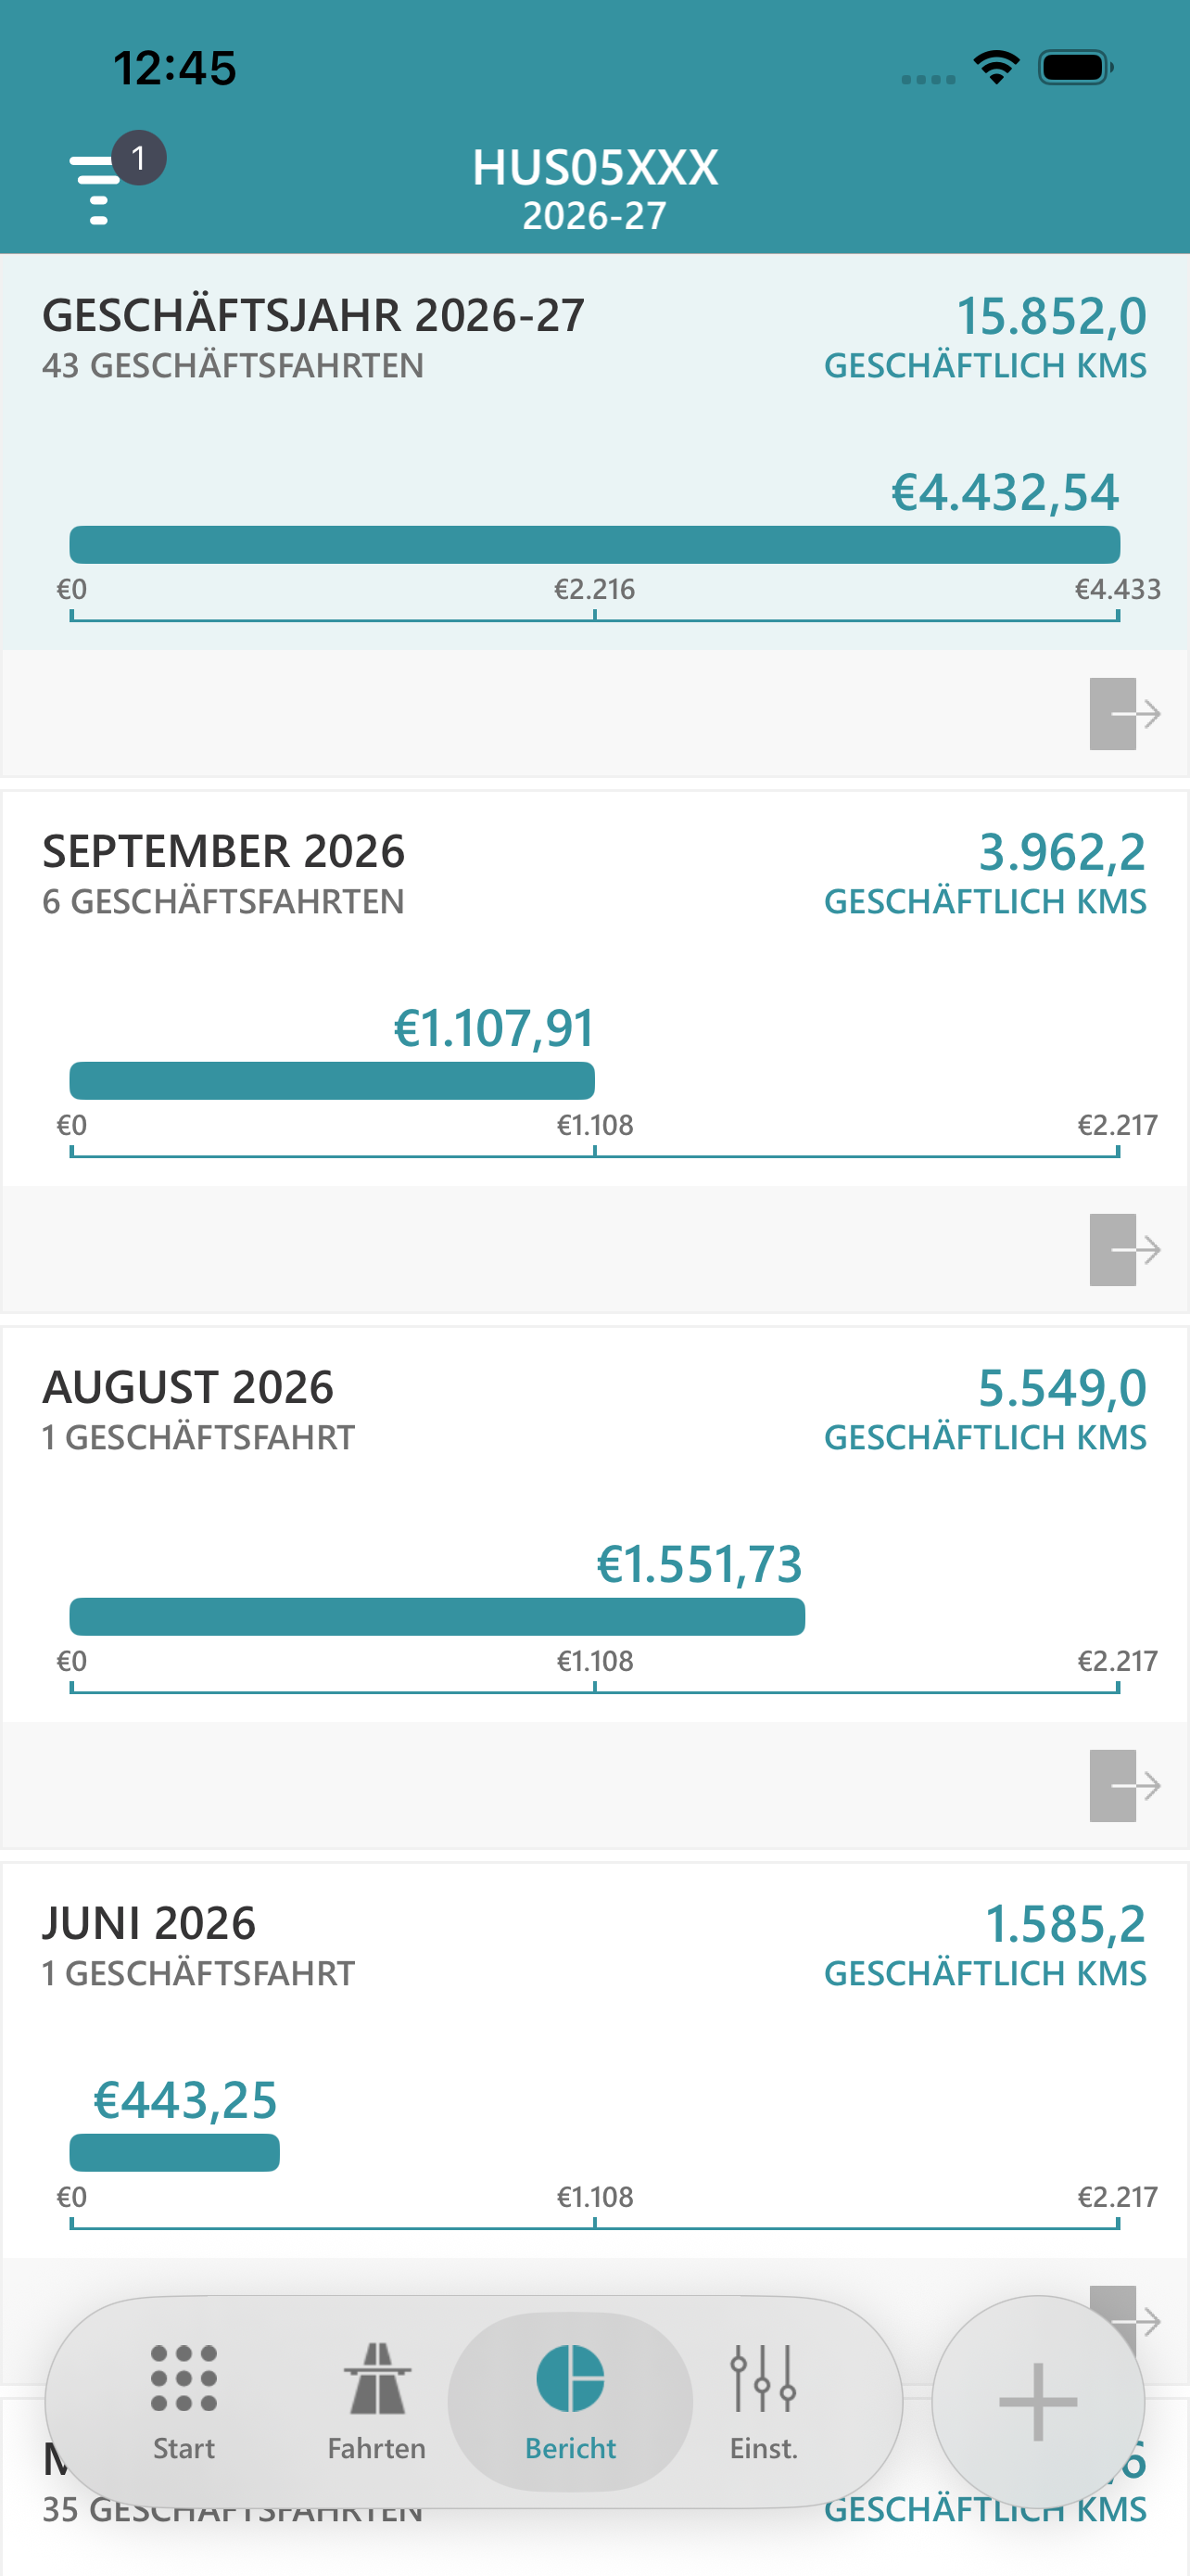Open the Juni 2026 report heading
Image resolution: width=1190 pixels, height=2576 pixels.
click(x=149, y=1923)
